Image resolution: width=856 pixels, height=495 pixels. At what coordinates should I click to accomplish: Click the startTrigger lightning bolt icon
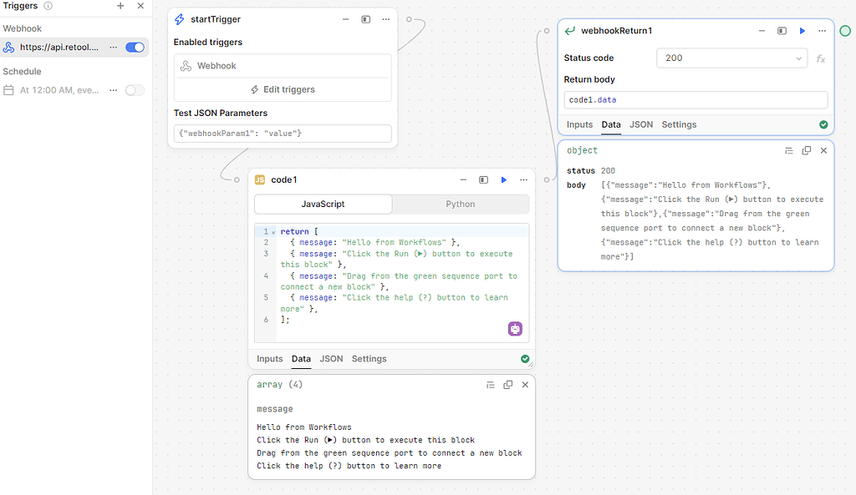tap(179, 20)
